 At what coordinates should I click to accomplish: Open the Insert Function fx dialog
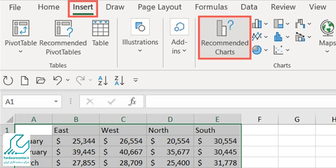click(132, 102)
